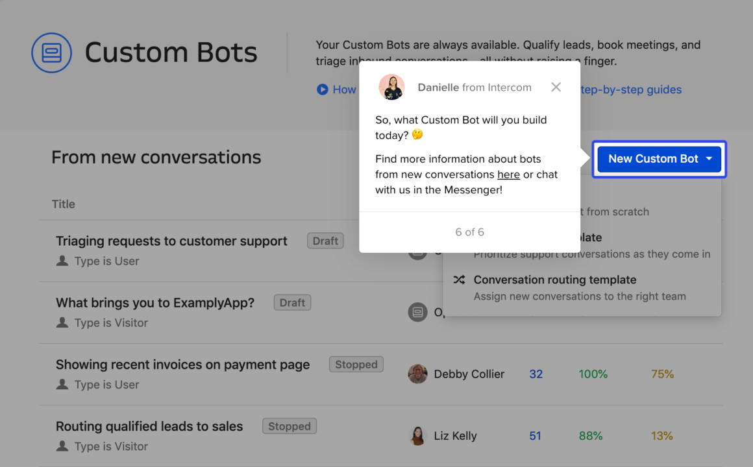
Task: Click Stopped badge on Routing qualified leads
Action: tap(289, 426)
